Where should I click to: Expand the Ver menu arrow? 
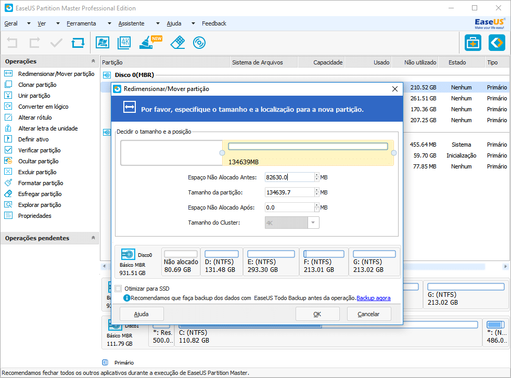(58, 23)
